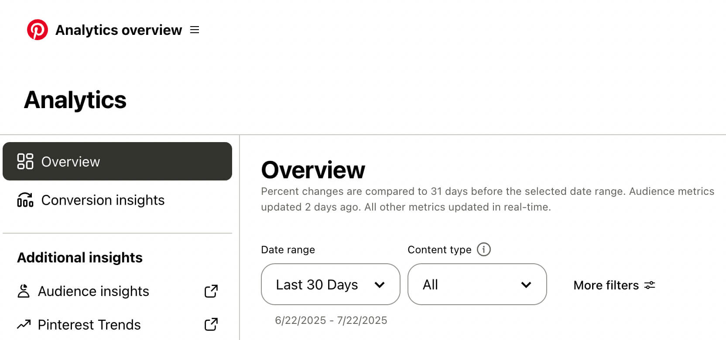Click the Pinterest Trends arrow icon
Screen dimensions: 726x340
pos(24,324)
